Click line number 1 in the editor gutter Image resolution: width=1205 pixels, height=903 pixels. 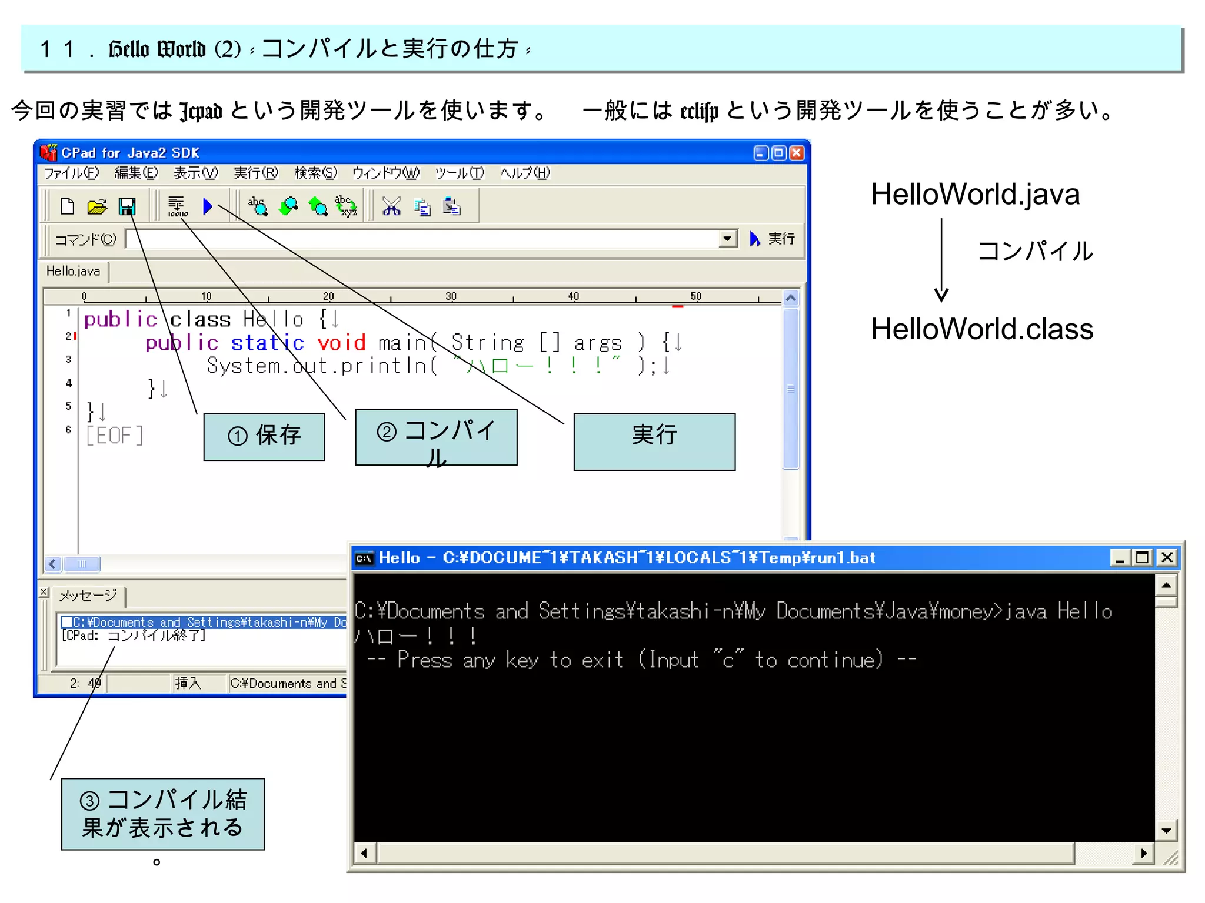[69, 313]
